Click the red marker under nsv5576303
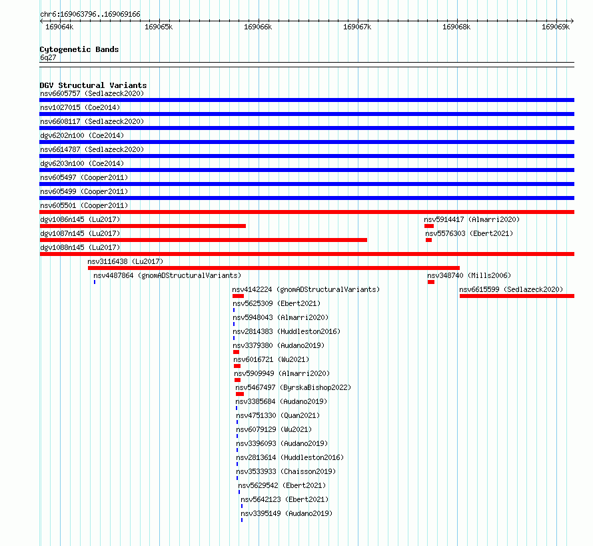Viewport: 593px width, 546px height. [x=428, y=240]
